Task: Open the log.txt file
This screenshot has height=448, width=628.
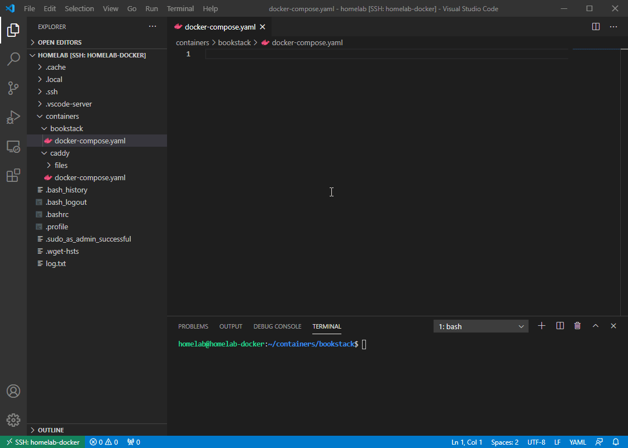Action: point(97,263)
